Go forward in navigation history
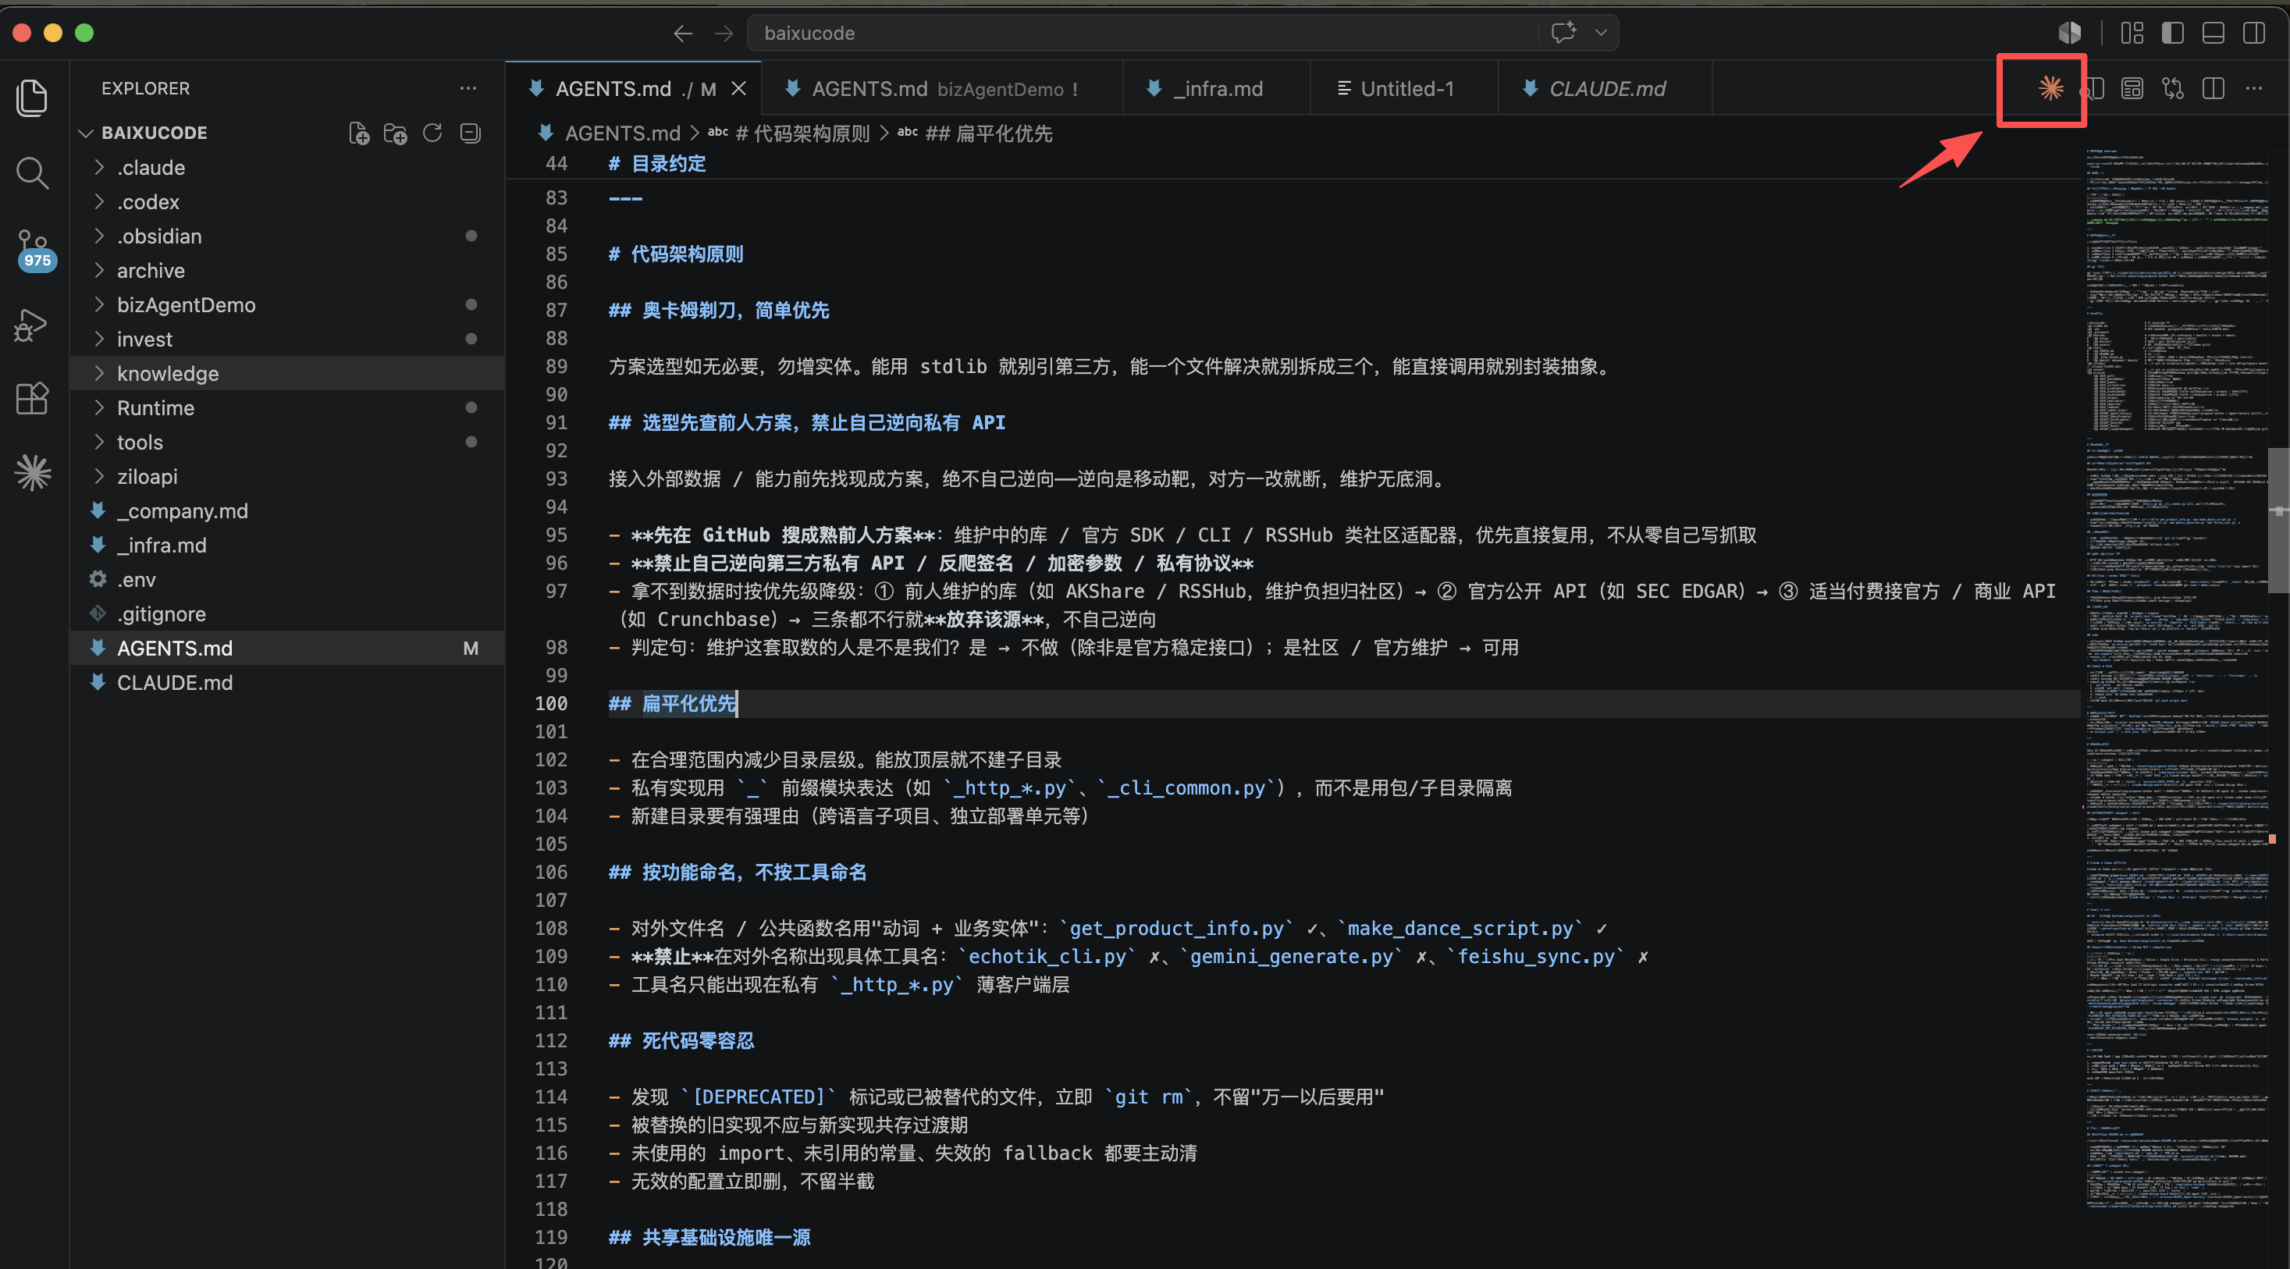The width and height of the screenshot is (2290, 1269). (x=724, y=33)
